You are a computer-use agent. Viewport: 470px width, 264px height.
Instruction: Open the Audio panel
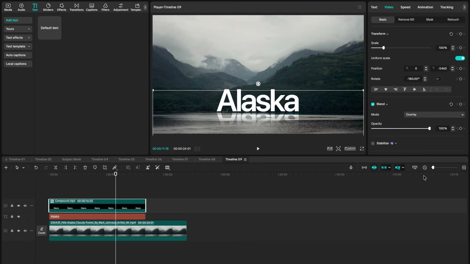21,7
